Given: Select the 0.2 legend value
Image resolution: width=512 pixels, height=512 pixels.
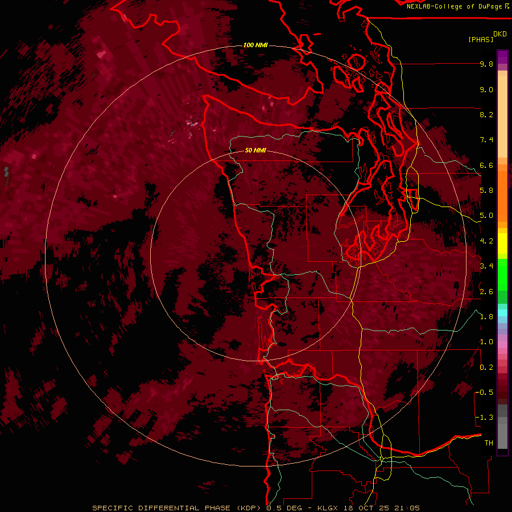Looking at the screenshot, I should point(486,368).
